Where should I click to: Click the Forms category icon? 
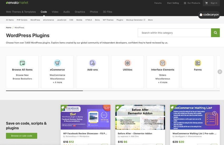(x=198, y=63)
